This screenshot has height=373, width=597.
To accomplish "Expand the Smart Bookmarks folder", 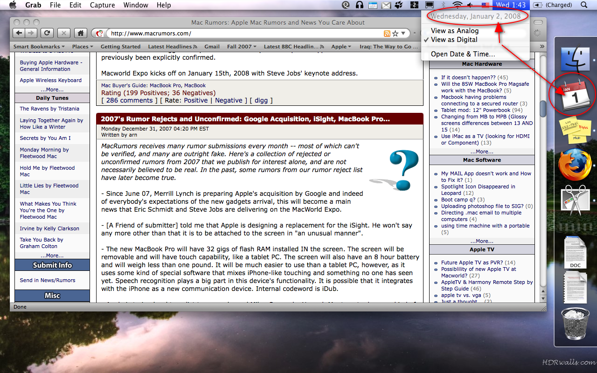I will coord(40,47).
